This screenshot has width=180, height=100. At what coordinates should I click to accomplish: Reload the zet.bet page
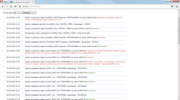11,6
